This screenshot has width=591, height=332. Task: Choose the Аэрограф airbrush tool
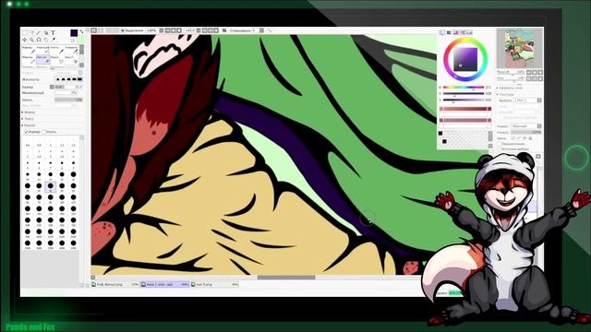tap(43, 49)
